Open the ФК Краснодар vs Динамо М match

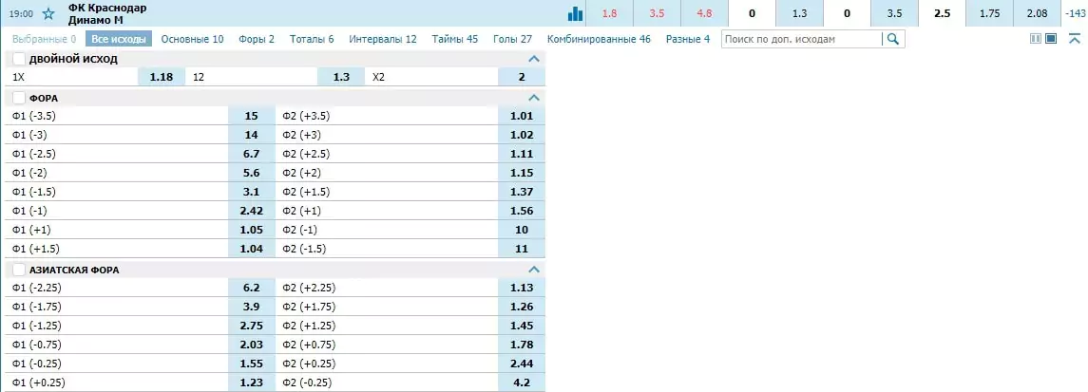107,14
